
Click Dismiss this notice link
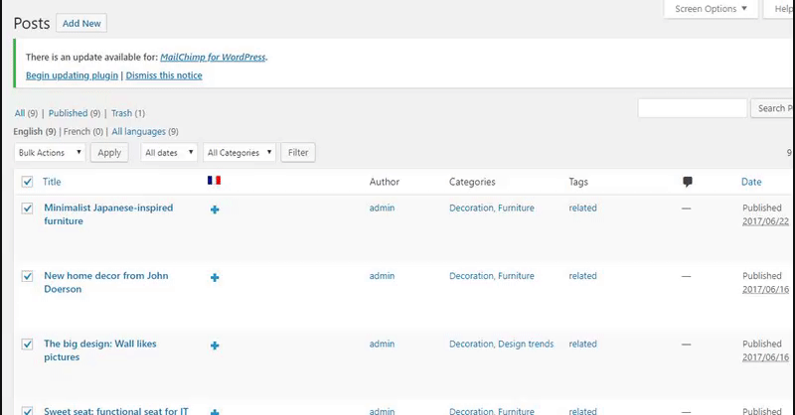[164, 75]
